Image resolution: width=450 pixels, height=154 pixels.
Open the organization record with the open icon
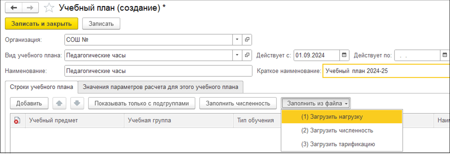[247, 40]
